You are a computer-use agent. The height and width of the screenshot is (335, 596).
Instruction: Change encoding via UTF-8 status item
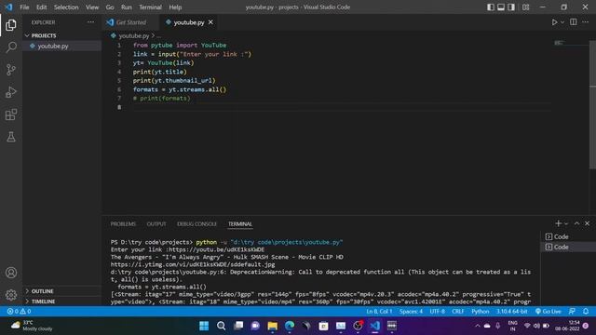pos(437,311)
